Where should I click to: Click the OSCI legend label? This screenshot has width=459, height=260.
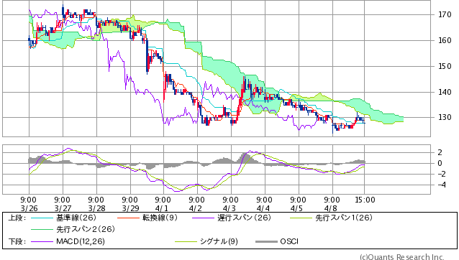289,241
